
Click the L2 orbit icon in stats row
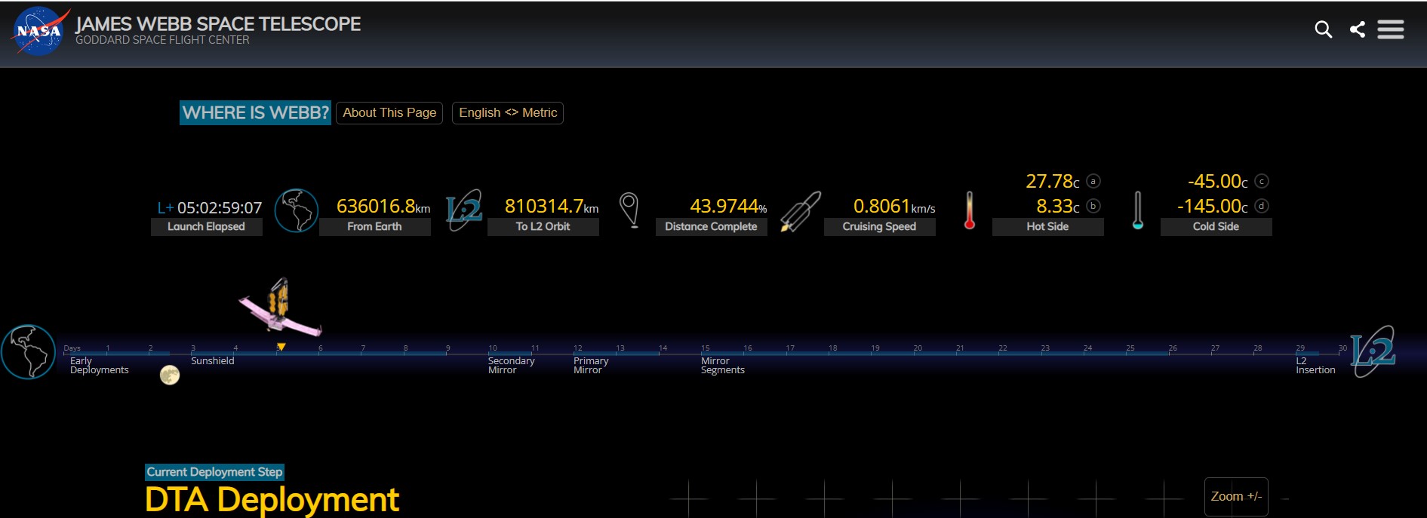[x=464, y=210]
